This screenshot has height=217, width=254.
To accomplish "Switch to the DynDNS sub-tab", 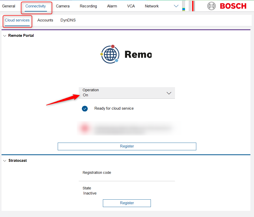I will pos(68,20).
